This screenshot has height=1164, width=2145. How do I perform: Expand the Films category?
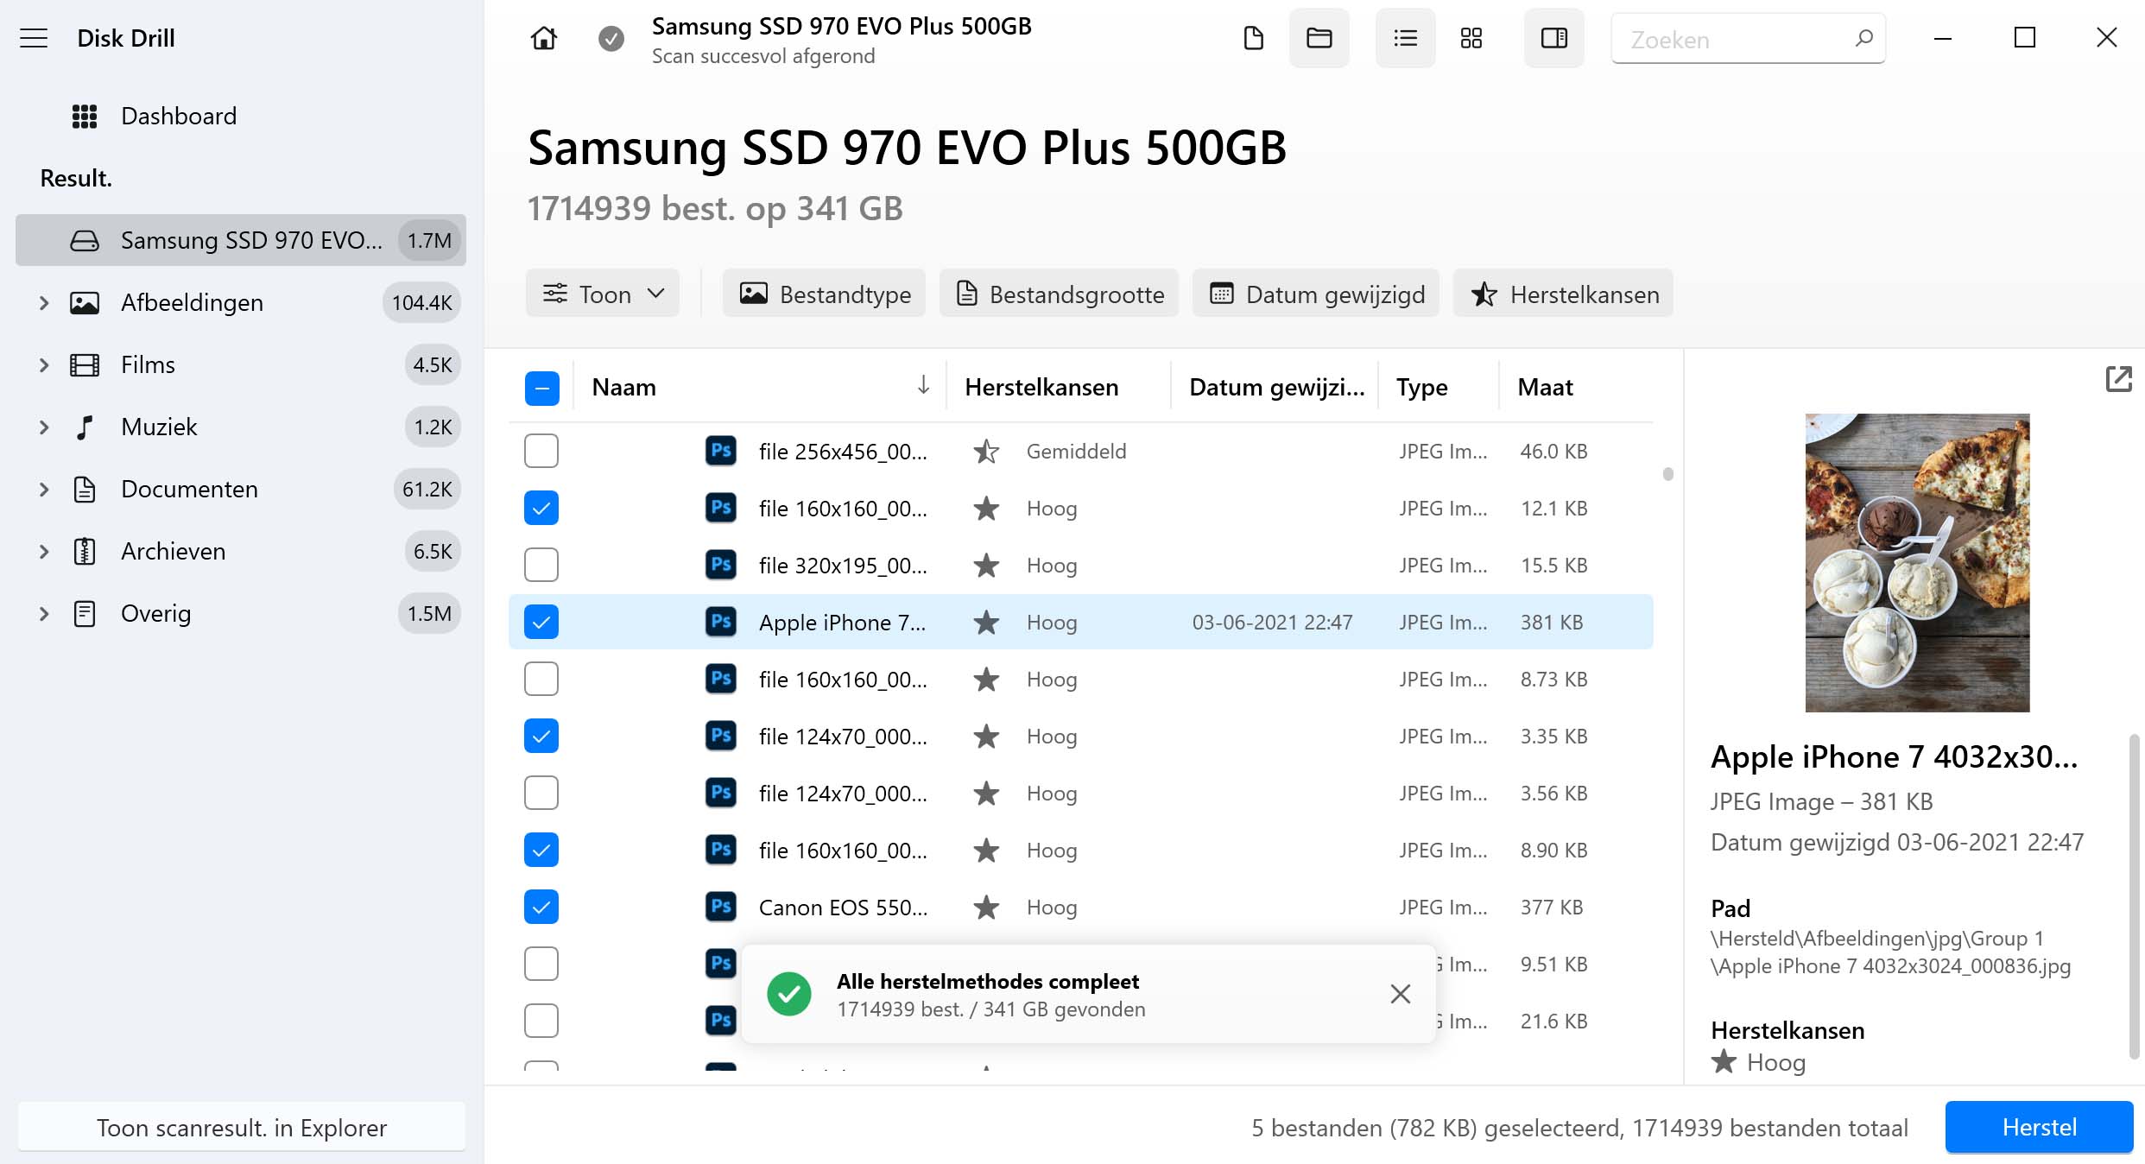[43, 365]
